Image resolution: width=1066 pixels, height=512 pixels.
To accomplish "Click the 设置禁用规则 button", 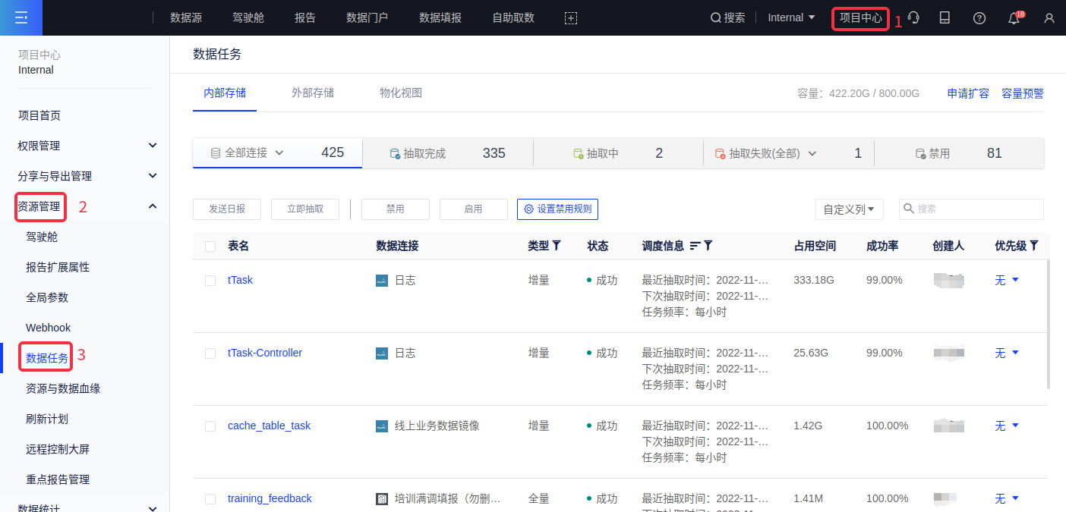I will pyautogui.click(x=557, y=209).
